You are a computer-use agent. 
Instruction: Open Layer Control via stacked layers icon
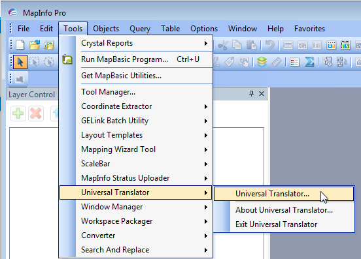[262, 62]
